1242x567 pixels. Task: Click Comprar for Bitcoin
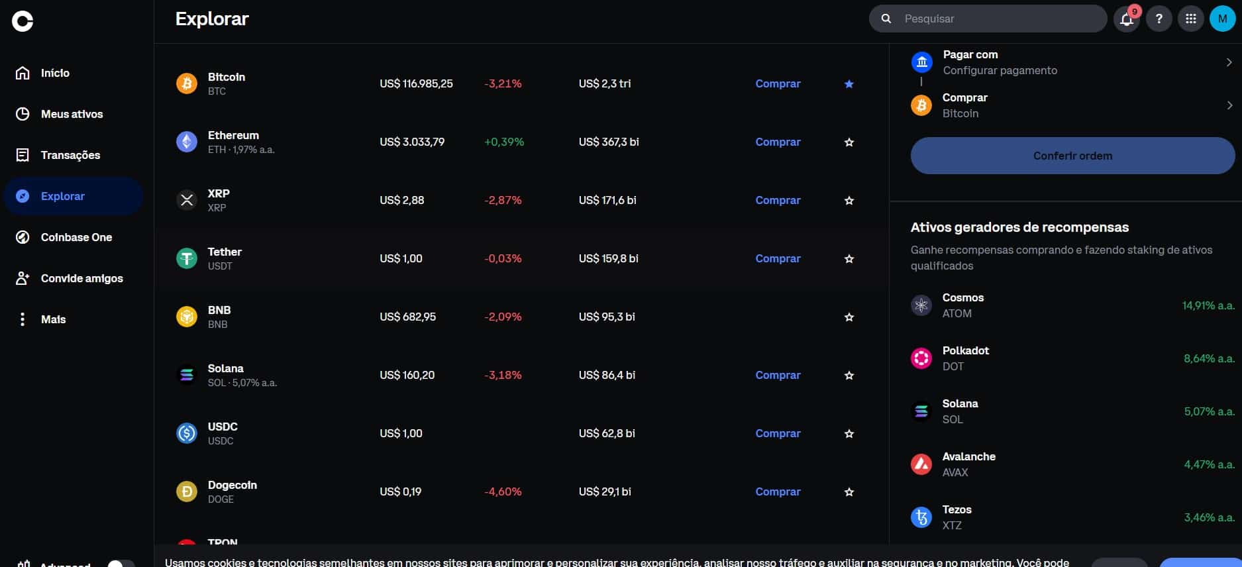pos(778,83)
